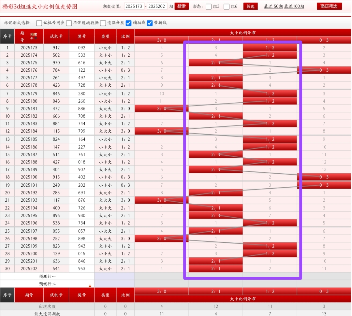Click highlighted 0:3 cell in row 2025176
This screenshot has width=352, height=316.
[324, 70]
